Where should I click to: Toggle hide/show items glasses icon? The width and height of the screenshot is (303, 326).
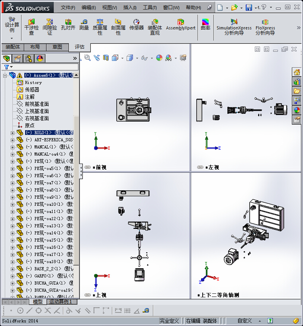pyautogui.click(x=144, y=58)
